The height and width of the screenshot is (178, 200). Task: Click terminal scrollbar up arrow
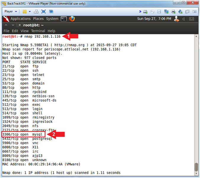(196, 36)
